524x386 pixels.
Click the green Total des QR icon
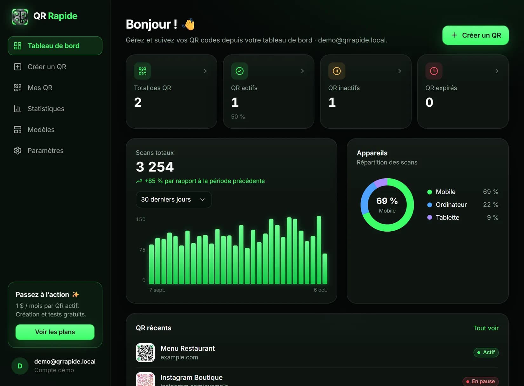click(142, 71)
